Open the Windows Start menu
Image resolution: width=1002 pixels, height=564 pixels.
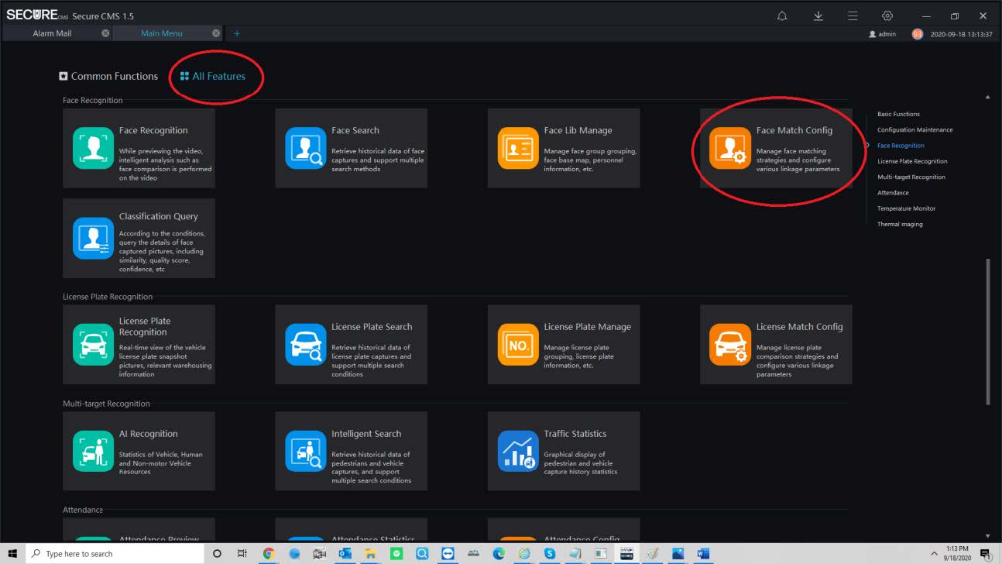[x=12, y=553]
